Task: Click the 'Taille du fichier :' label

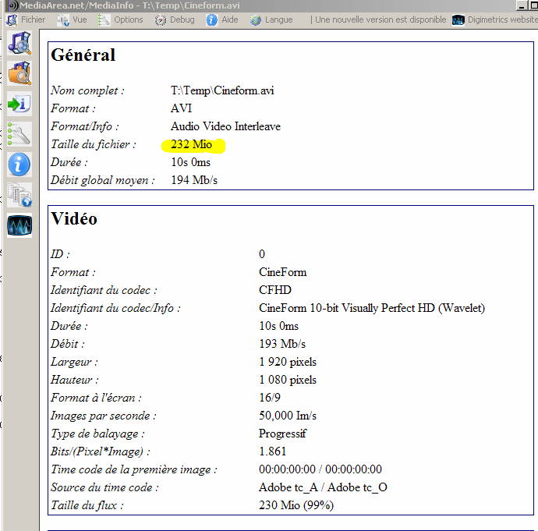Action: [x=94, y=144]
